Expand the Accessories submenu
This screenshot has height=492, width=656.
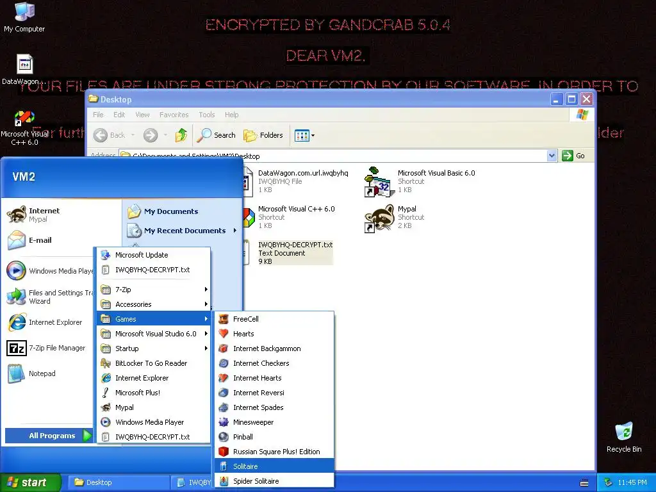pos(154,304)
